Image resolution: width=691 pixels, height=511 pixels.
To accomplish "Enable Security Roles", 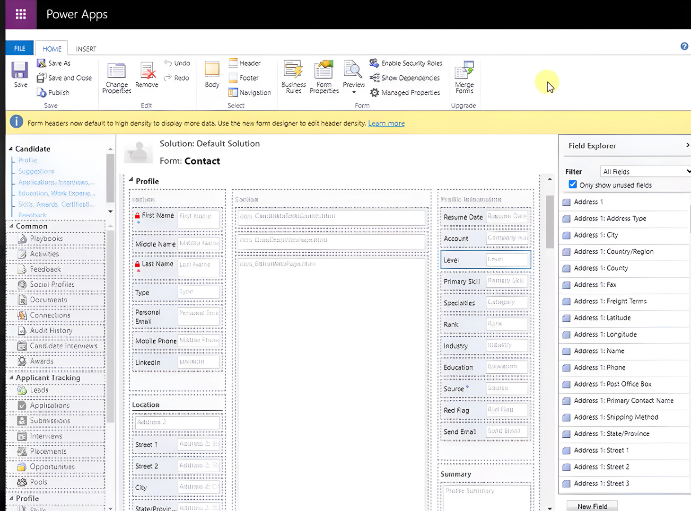I will (406, 63).
